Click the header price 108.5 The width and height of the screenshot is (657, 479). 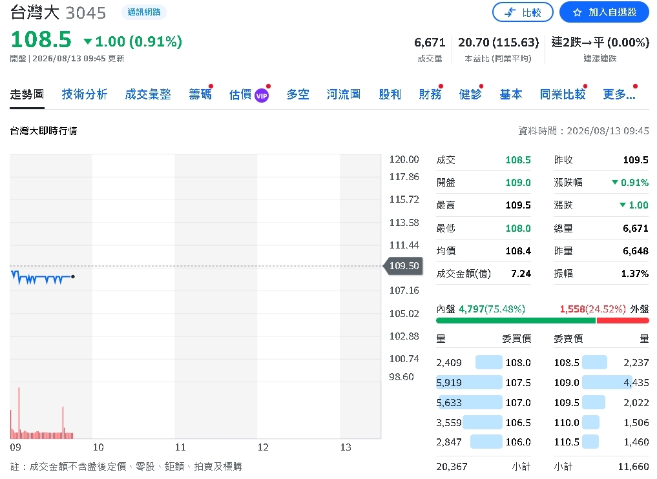41,40
